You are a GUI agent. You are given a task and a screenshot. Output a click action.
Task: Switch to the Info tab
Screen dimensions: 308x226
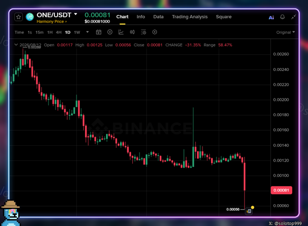pyautogui.click(x=141, y=17)
